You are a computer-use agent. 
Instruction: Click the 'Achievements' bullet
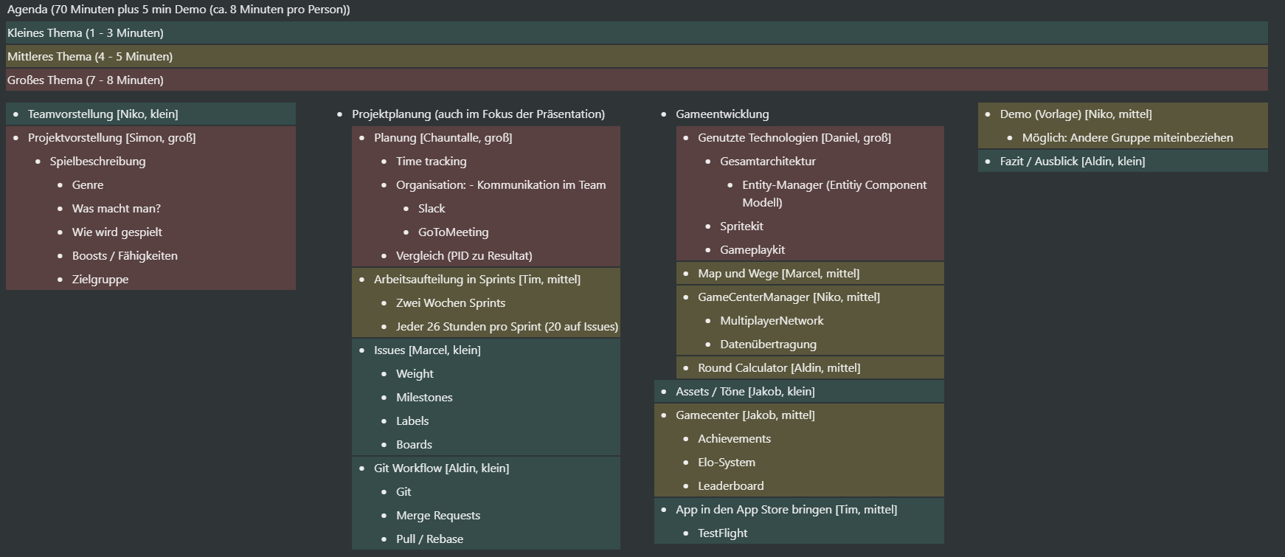pyautogui.click(x=734, y=439)
